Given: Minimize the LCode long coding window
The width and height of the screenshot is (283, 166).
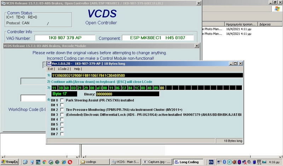Looking at the screenshot, I should [231, 64].
